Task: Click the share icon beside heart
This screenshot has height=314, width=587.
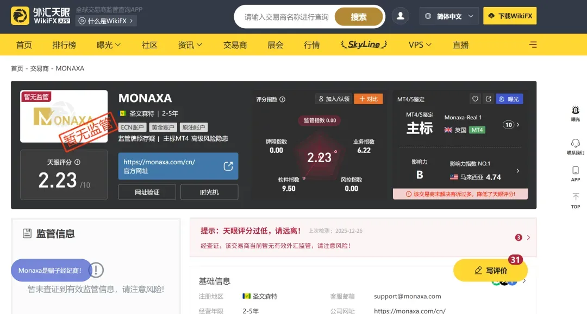Action: click(488, 99)
